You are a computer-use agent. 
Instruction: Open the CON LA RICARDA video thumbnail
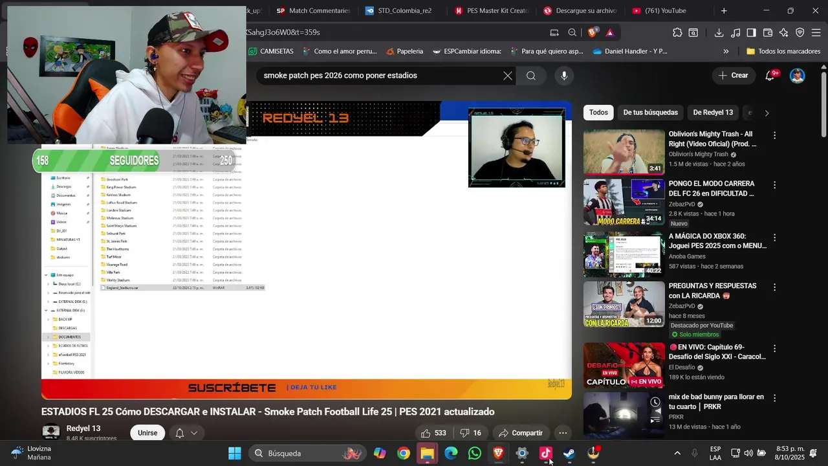[x=624, y=304]
